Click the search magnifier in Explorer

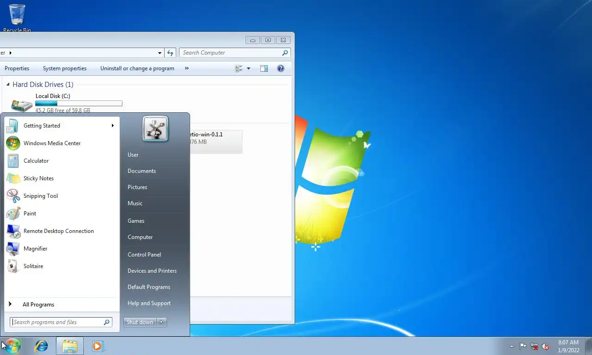point(285,53)
